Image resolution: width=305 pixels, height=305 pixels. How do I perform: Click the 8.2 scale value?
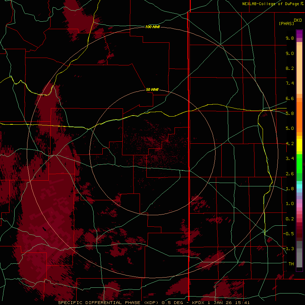290,68
